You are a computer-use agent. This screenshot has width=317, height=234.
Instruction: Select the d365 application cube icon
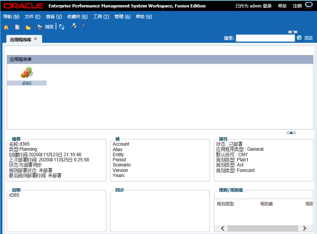pyautogui.click(x=27, y=72)
